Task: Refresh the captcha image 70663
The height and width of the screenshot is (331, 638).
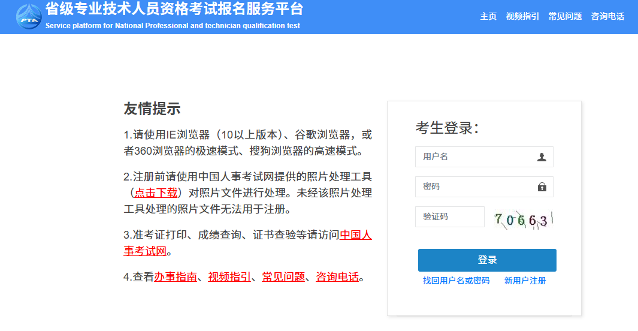Action: pos(522,219)
